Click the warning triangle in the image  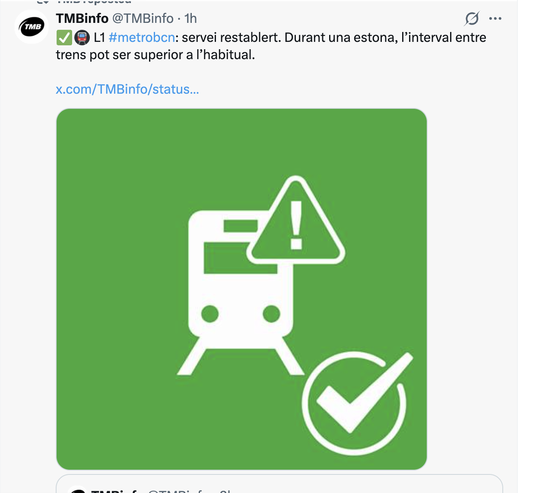coord(296,222)
